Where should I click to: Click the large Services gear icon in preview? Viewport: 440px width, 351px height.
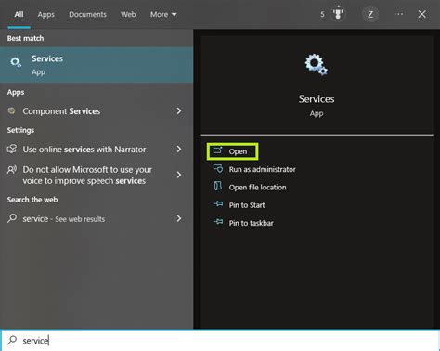click(x=316, y=65)
